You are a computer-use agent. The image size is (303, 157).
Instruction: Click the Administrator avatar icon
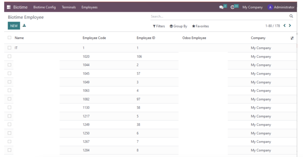tap(270, 7)
